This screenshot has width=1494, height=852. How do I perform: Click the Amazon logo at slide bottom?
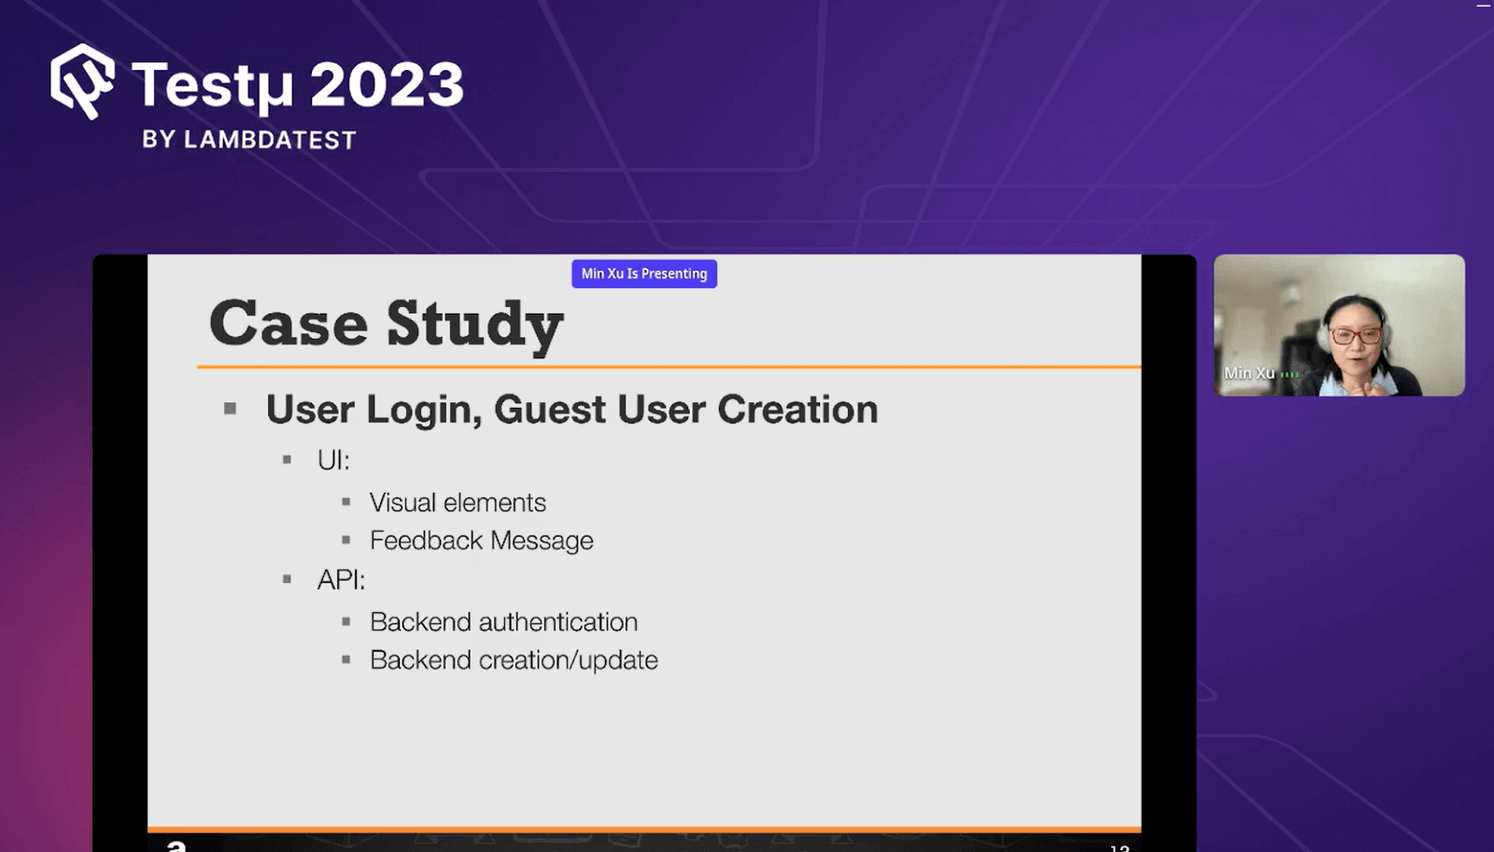point(176,845)
